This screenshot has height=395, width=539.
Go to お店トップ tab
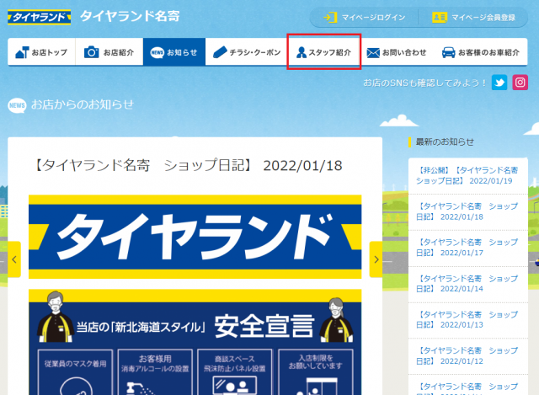41,52
